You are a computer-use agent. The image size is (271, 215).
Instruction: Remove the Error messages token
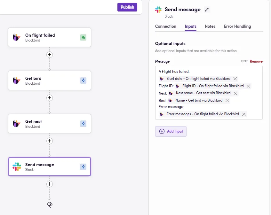click(x=243, y=114)
